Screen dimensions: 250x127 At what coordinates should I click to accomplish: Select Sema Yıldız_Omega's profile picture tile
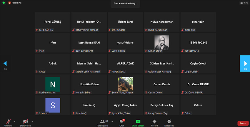point(125,84)
